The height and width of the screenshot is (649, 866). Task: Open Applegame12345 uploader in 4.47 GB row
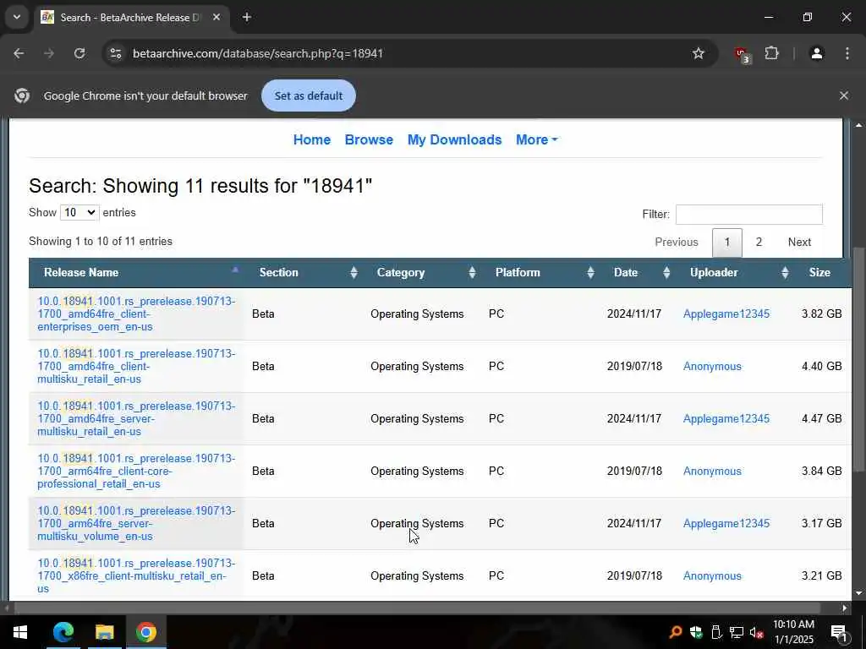[726, 419]
